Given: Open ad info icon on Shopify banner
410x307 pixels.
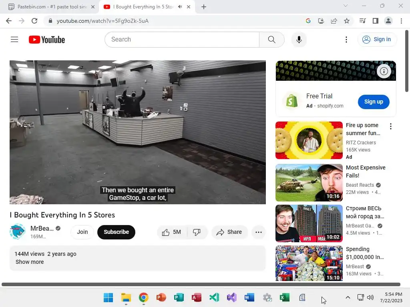Looking at the screenshot, I should click(384, 71).
